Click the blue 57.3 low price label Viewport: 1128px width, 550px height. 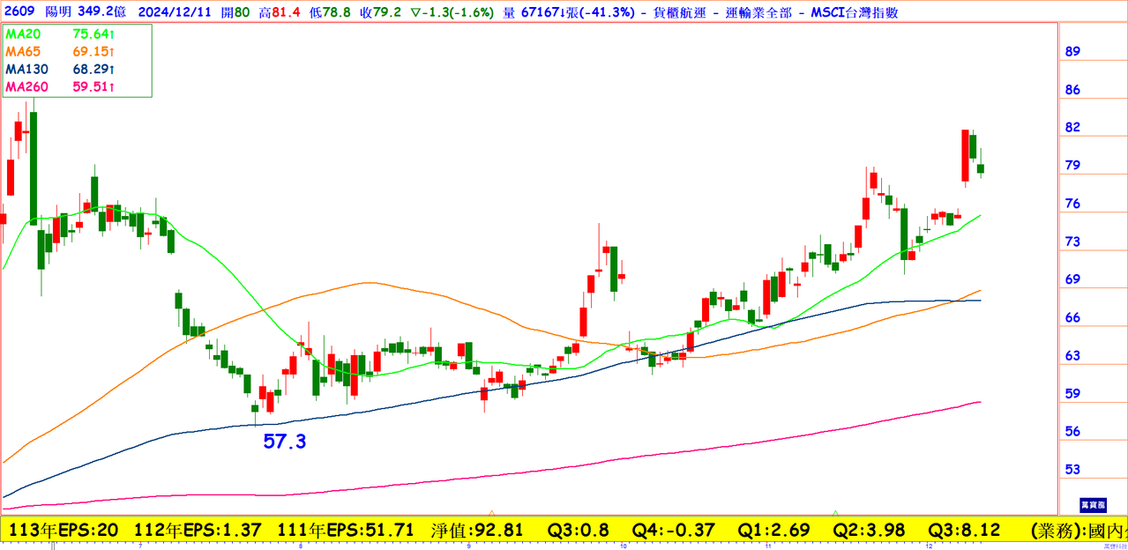coord(285,442)
